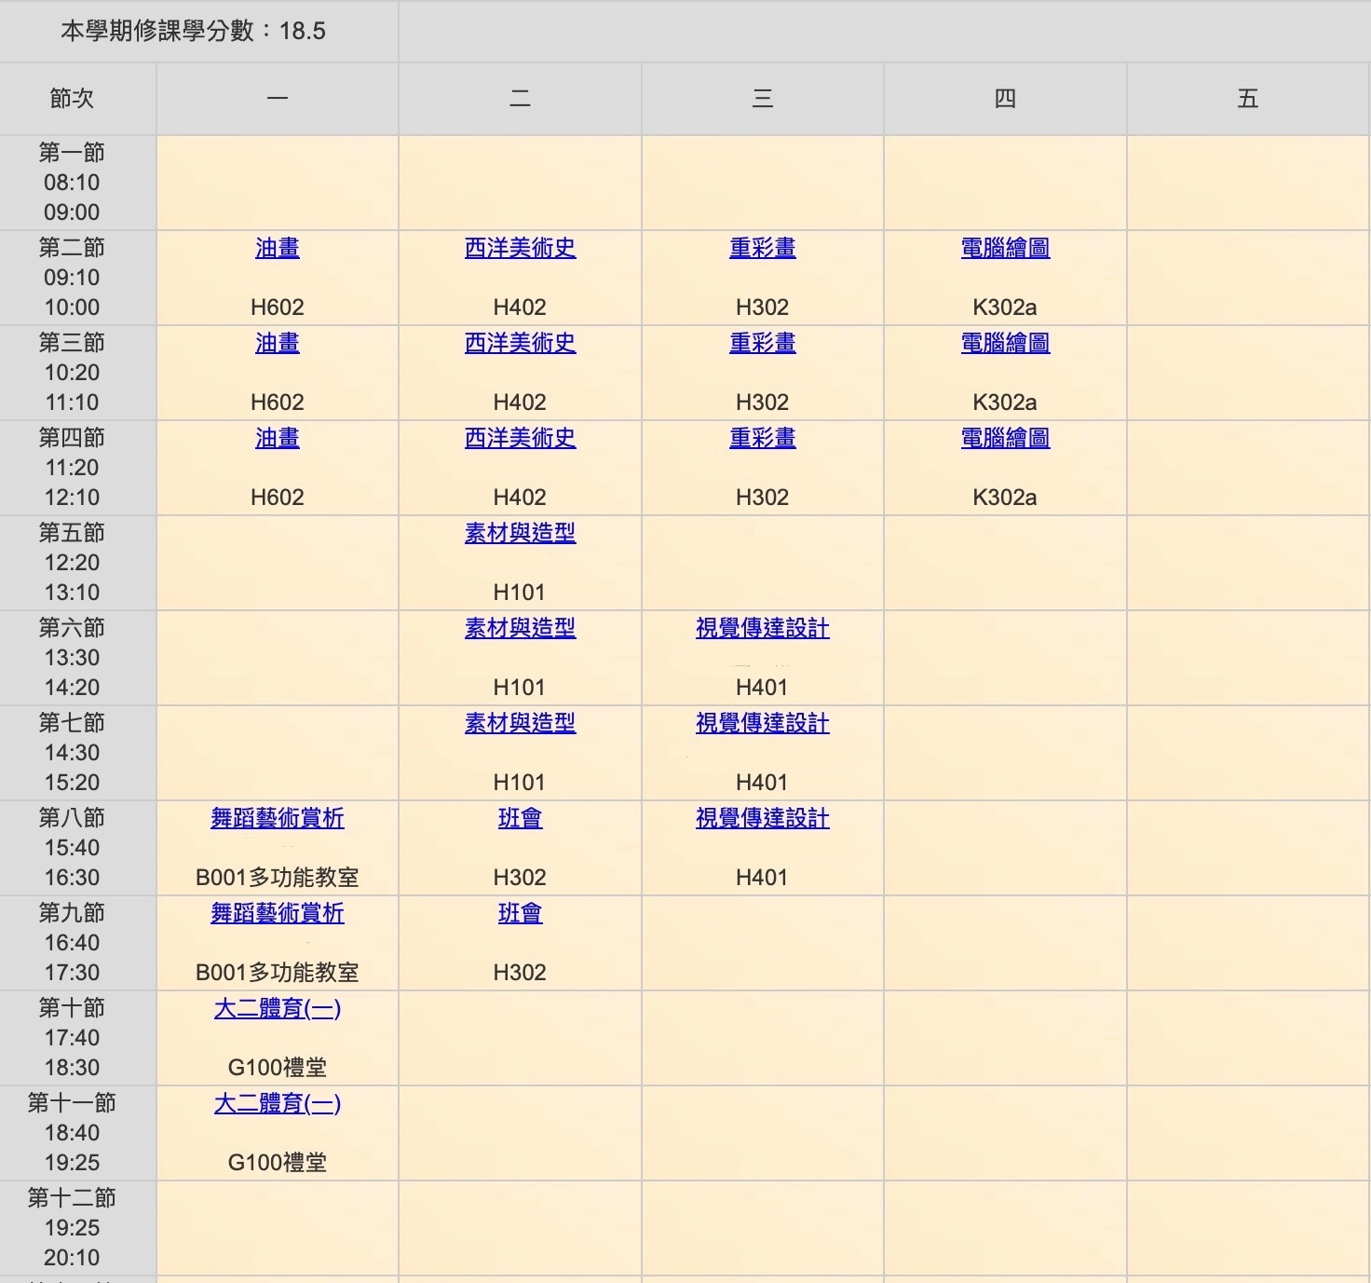This screenshot has width=1371, height=1283.
Task: Open 油畫 link in 第四節 row
Action: pos(278,438)
